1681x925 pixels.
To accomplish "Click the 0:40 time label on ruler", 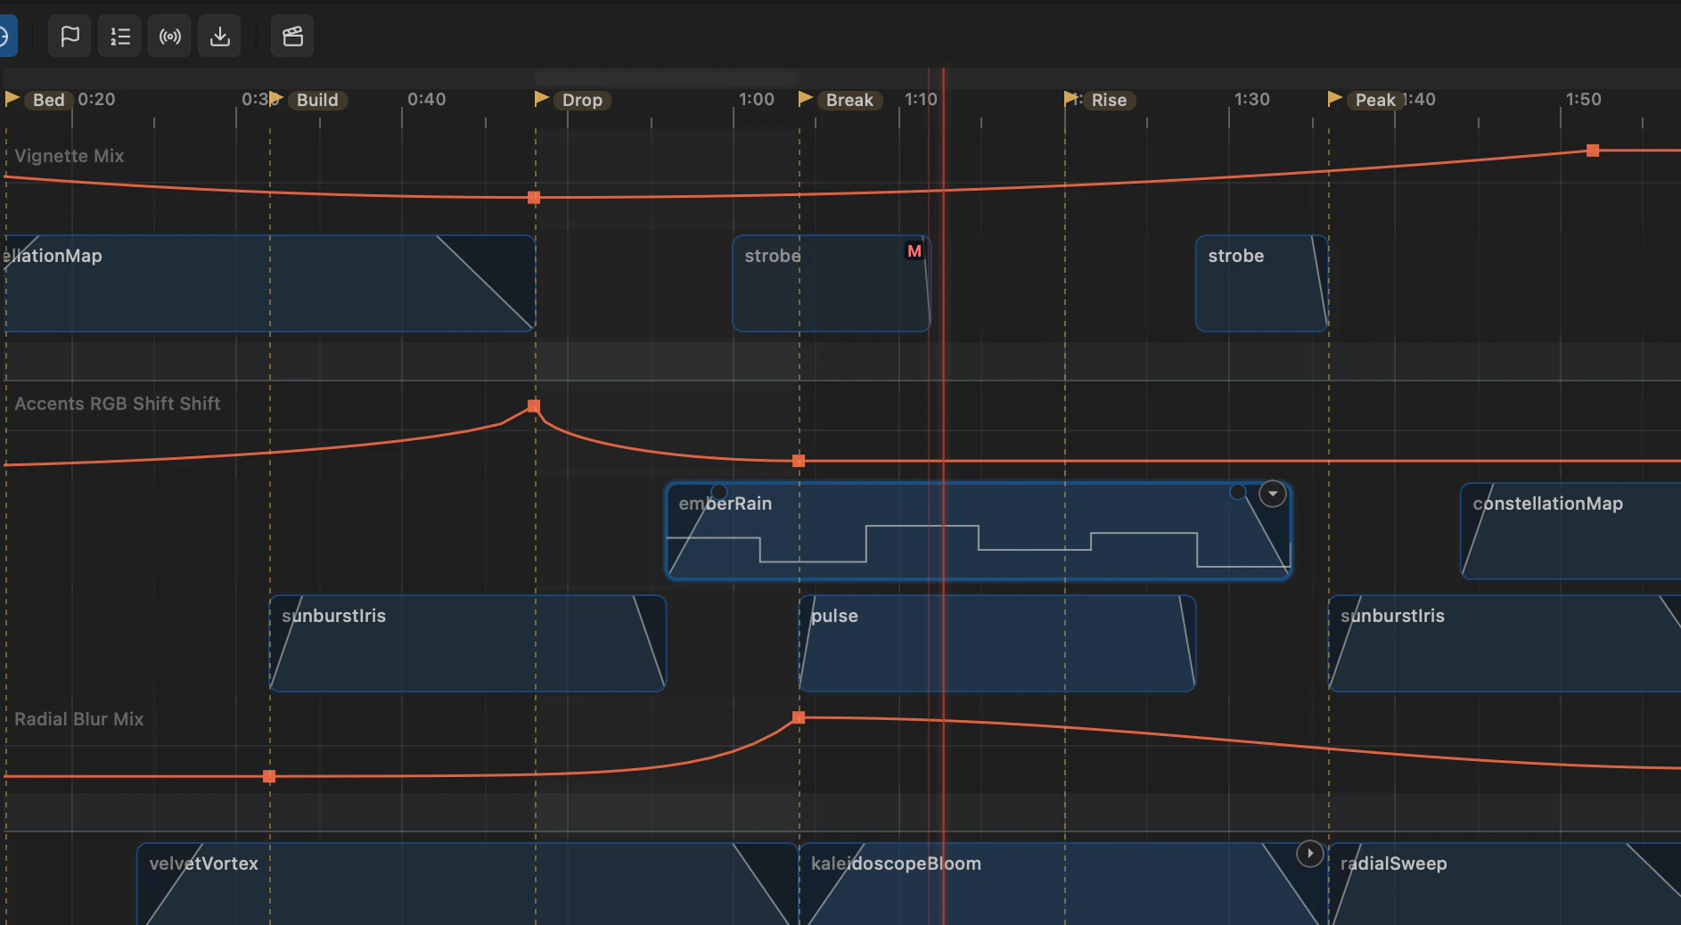I will tap(427, 99).
